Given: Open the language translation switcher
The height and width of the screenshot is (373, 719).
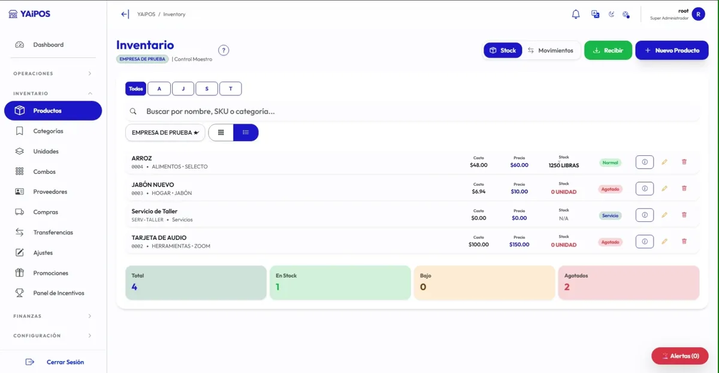Looking at the screenshot, I should pos(595,14).
